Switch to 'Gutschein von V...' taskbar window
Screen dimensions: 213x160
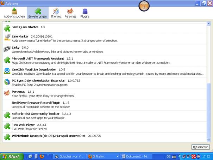[x=69, y=156]
